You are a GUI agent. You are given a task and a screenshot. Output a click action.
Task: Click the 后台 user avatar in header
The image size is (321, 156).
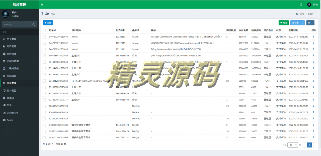pos(309,4)
